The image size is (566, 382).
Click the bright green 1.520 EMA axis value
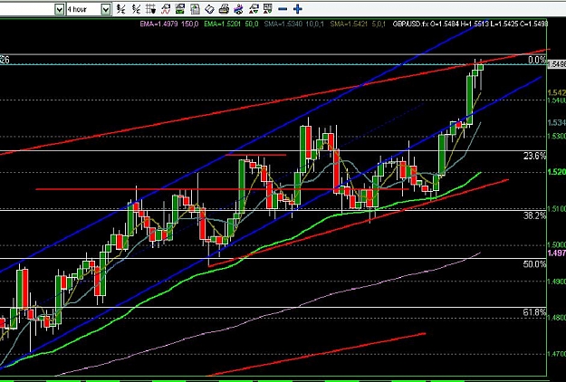click(557, 172)
